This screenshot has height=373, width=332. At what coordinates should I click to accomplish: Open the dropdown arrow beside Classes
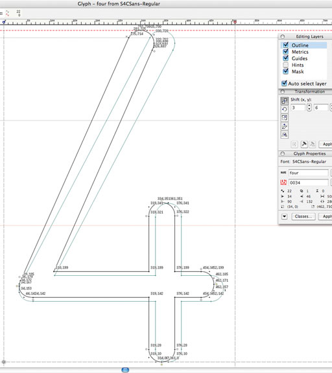(x=285, y=216)
